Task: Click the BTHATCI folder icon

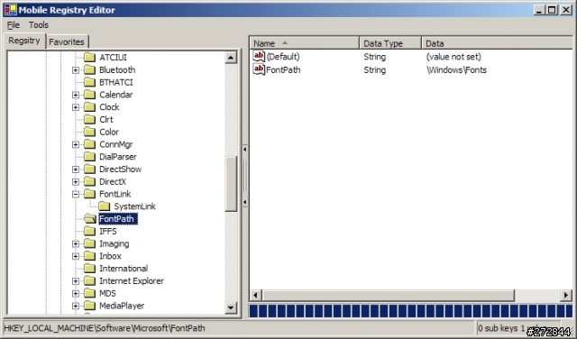Action: point(89,82)
